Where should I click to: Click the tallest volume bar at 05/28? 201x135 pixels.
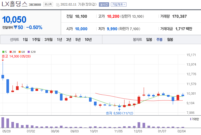[3, 123]
